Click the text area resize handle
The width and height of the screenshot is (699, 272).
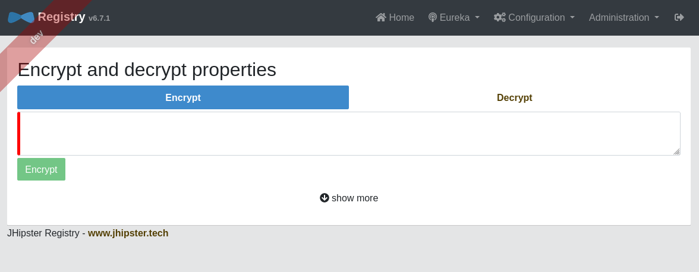point(676,151)
